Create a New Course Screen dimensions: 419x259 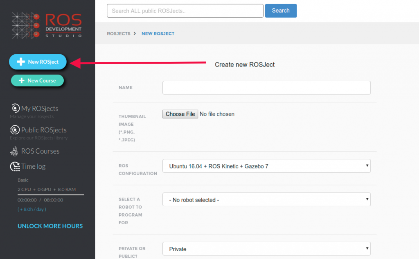click(x=37, y=80)
